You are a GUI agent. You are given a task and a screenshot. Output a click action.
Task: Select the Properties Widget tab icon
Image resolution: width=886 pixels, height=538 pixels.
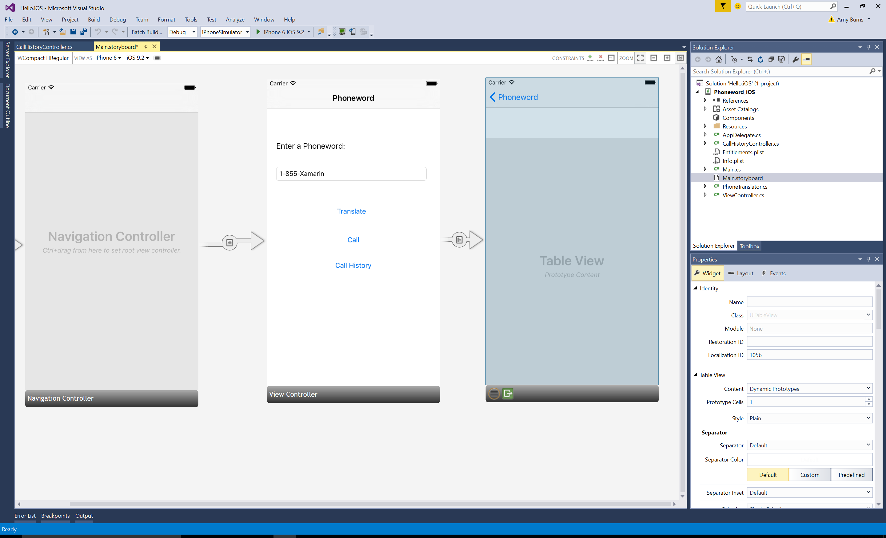(697, 273)
